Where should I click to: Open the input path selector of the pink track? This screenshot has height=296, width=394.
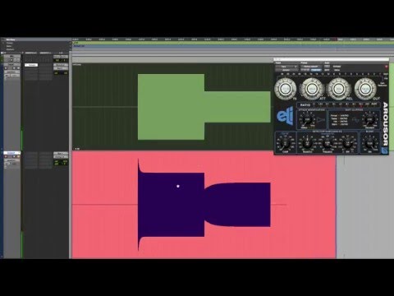pos(61,154)
